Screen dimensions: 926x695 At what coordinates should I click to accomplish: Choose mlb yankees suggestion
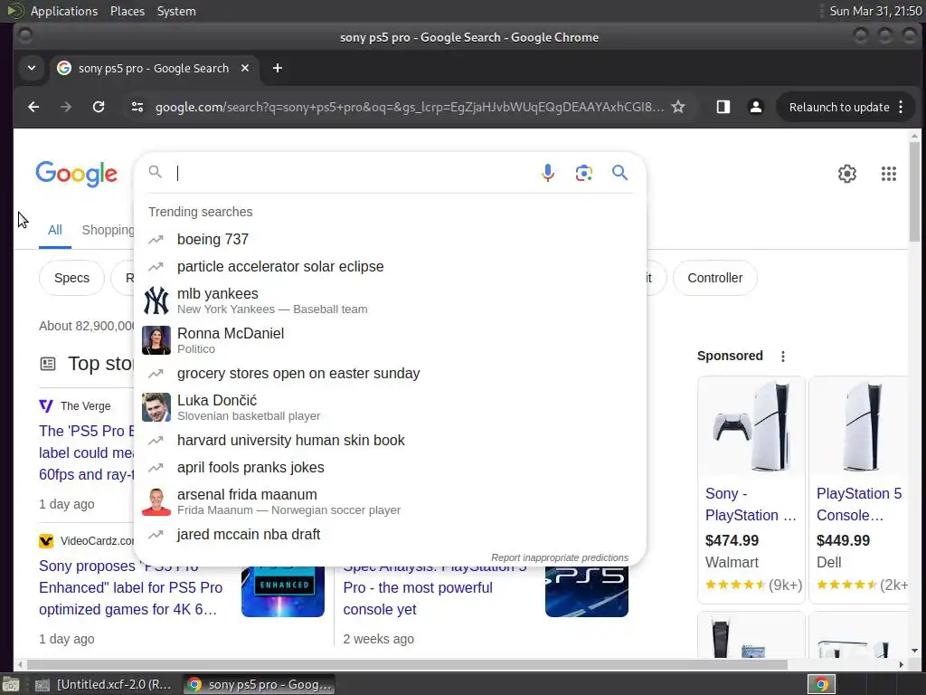(390, 300)
